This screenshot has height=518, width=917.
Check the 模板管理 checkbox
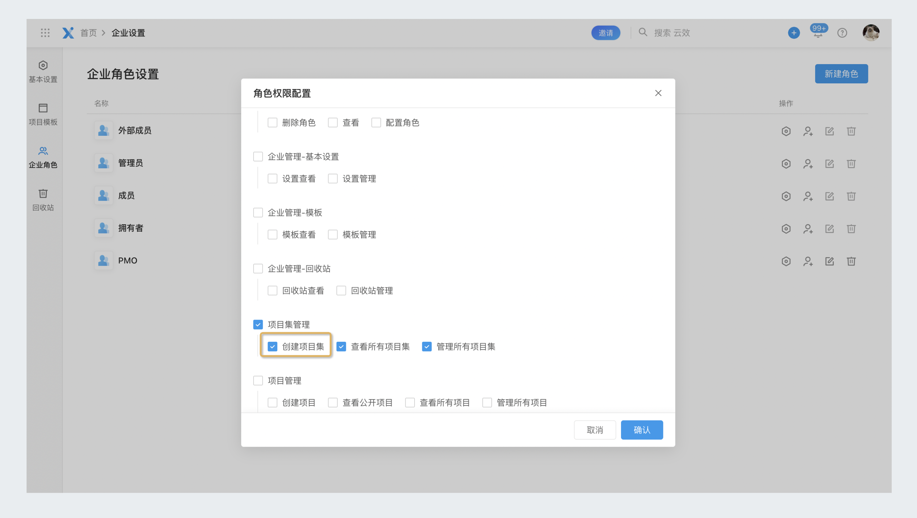[333, 234]
